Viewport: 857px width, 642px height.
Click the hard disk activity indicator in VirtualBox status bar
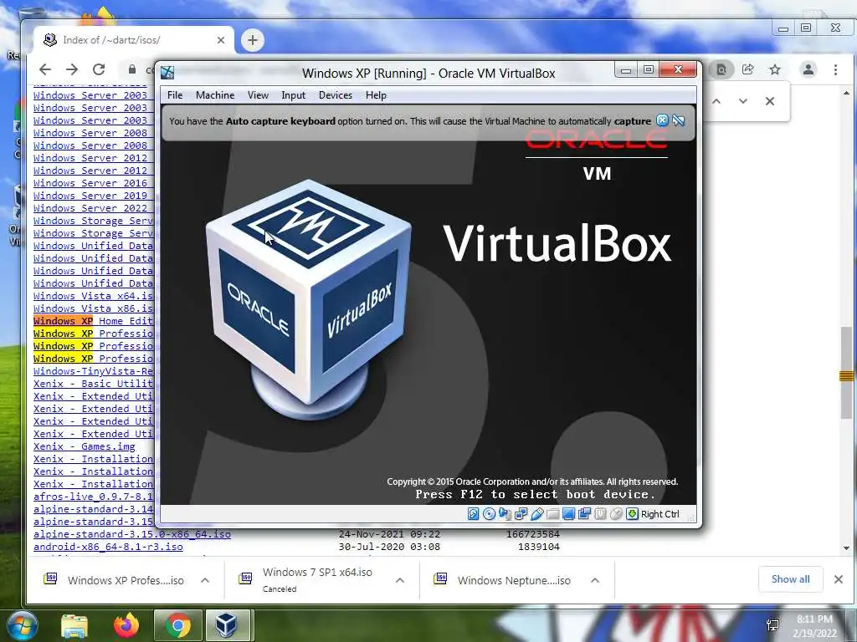click(474, 514)
